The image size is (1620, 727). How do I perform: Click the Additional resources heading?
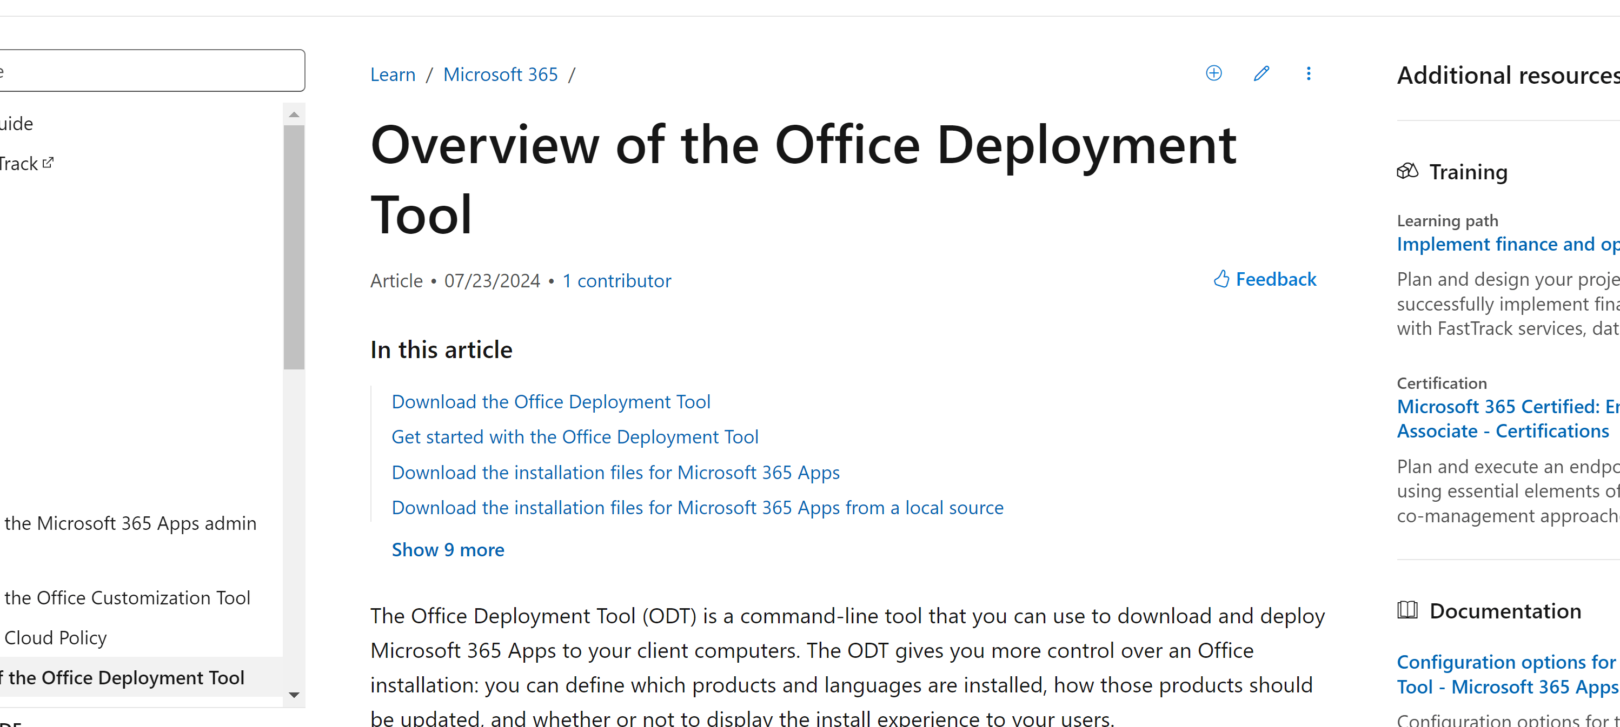tap(1508, 76)
